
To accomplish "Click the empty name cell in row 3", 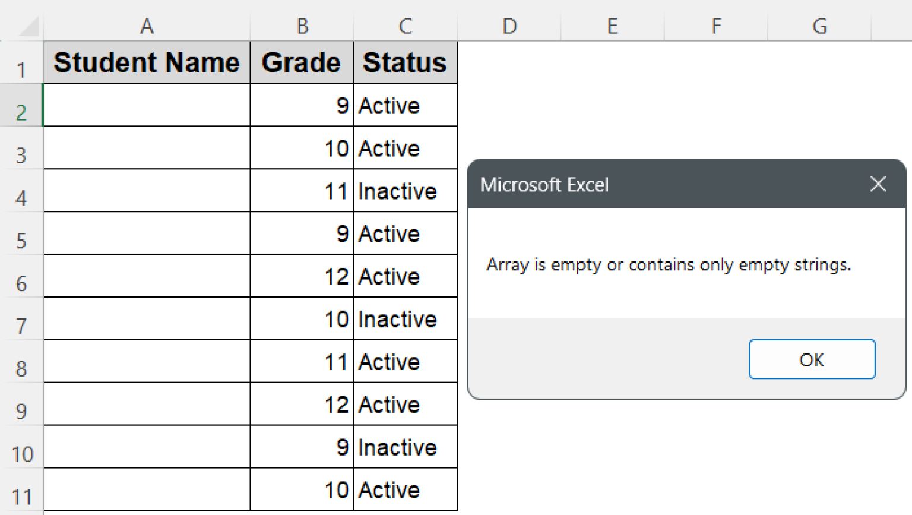I will point(146,148).
